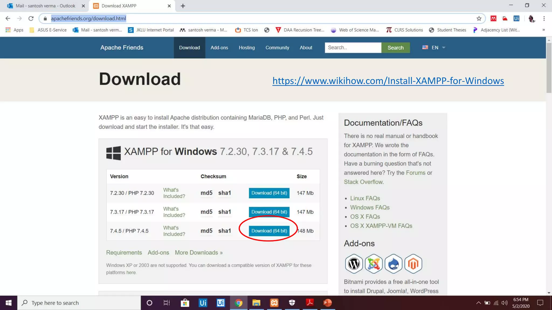Download 64 bit XAMPP version 7.4.5
The width and height of the screenshot is (552, 310).
(269, 231)
